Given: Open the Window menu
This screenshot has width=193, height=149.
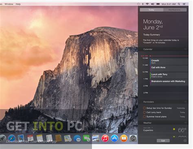Looking at the screenshot, I should [x=9, y=4].
